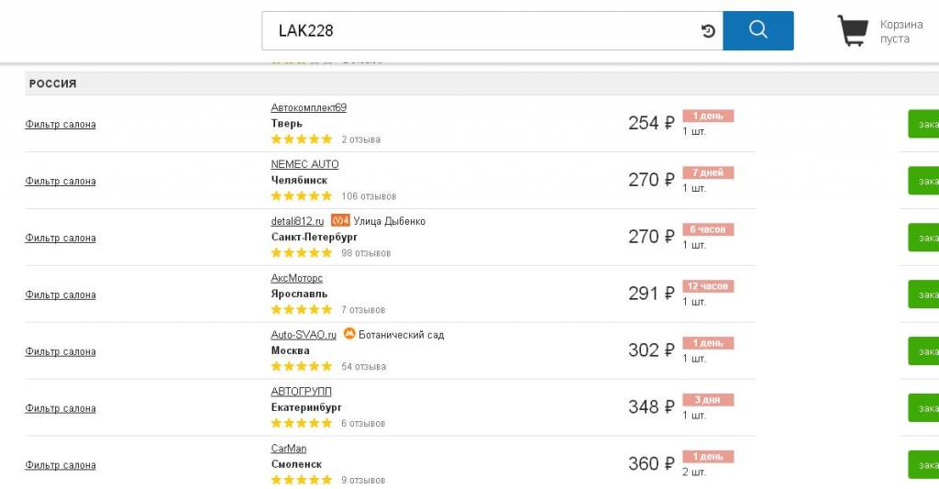Open CarMan seller link

coord(288,449)
